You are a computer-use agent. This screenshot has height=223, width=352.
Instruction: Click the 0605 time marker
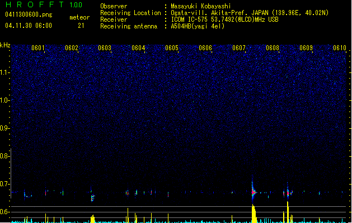pos(172,48)
